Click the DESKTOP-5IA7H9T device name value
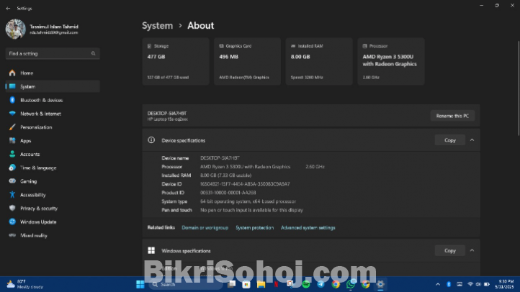Image resolution: width=520 pixels, height=292 pixels. (x=220, y=158)
